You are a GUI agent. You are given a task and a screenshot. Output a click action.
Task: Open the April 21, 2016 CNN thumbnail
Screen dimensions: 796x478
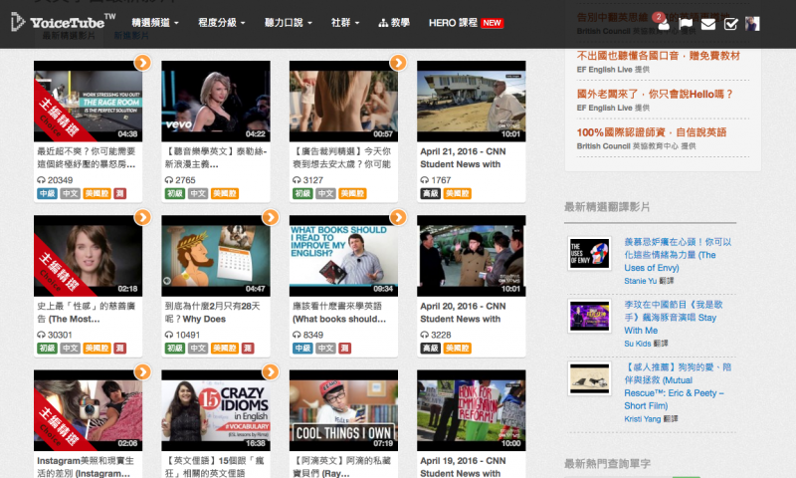[x=471, y=102]
